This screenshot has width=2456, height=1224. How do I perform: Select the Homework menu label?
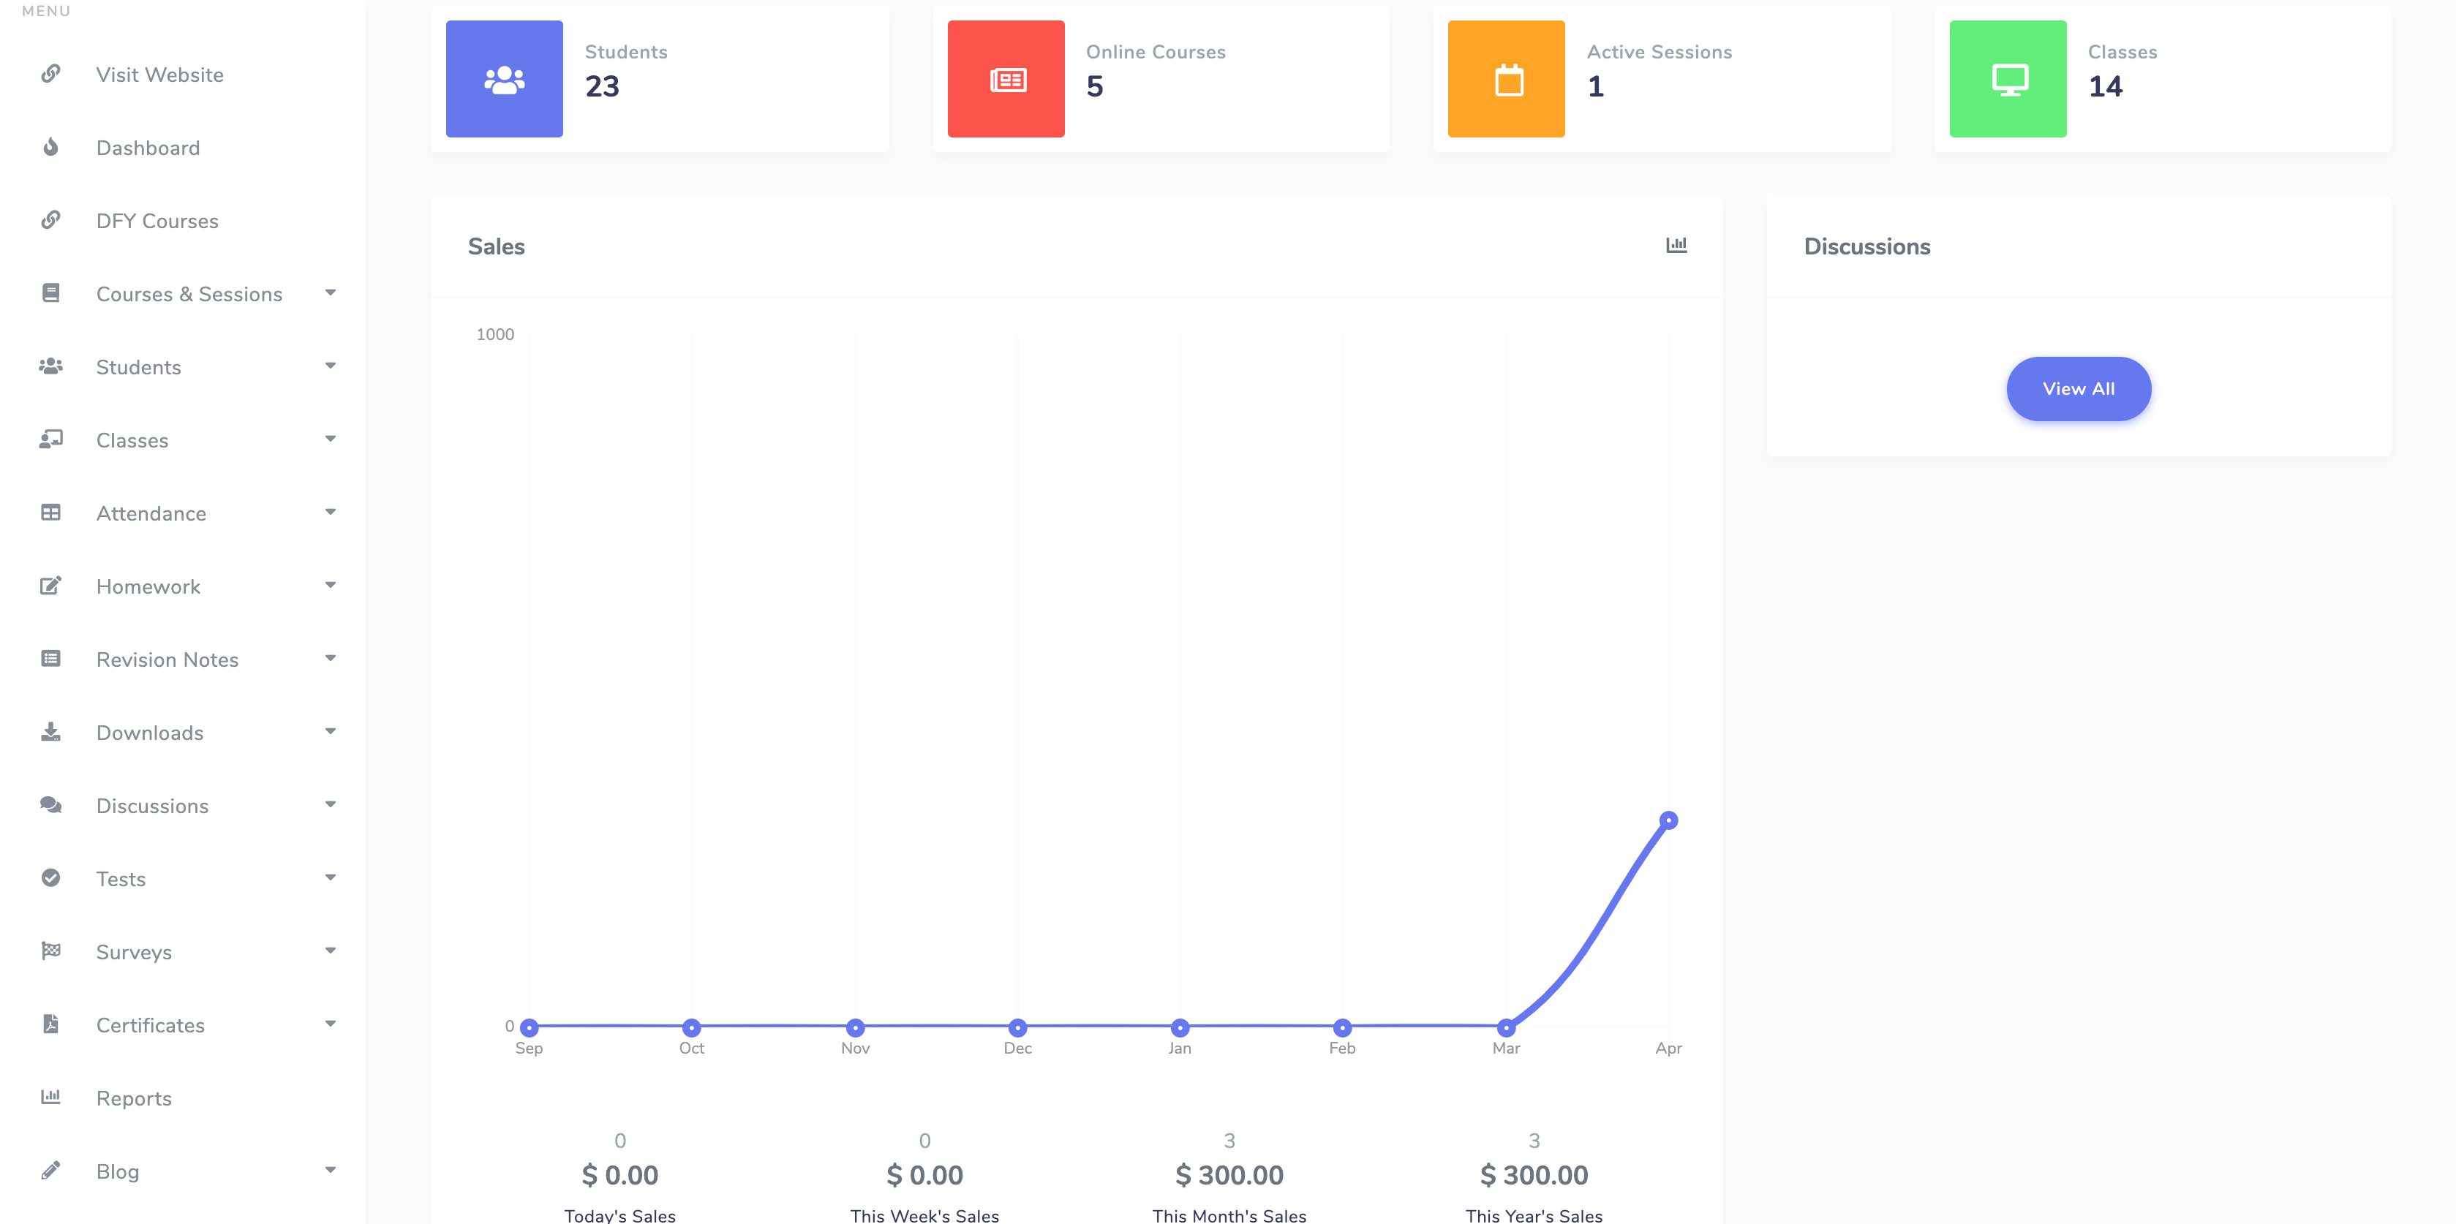(148, 586)
